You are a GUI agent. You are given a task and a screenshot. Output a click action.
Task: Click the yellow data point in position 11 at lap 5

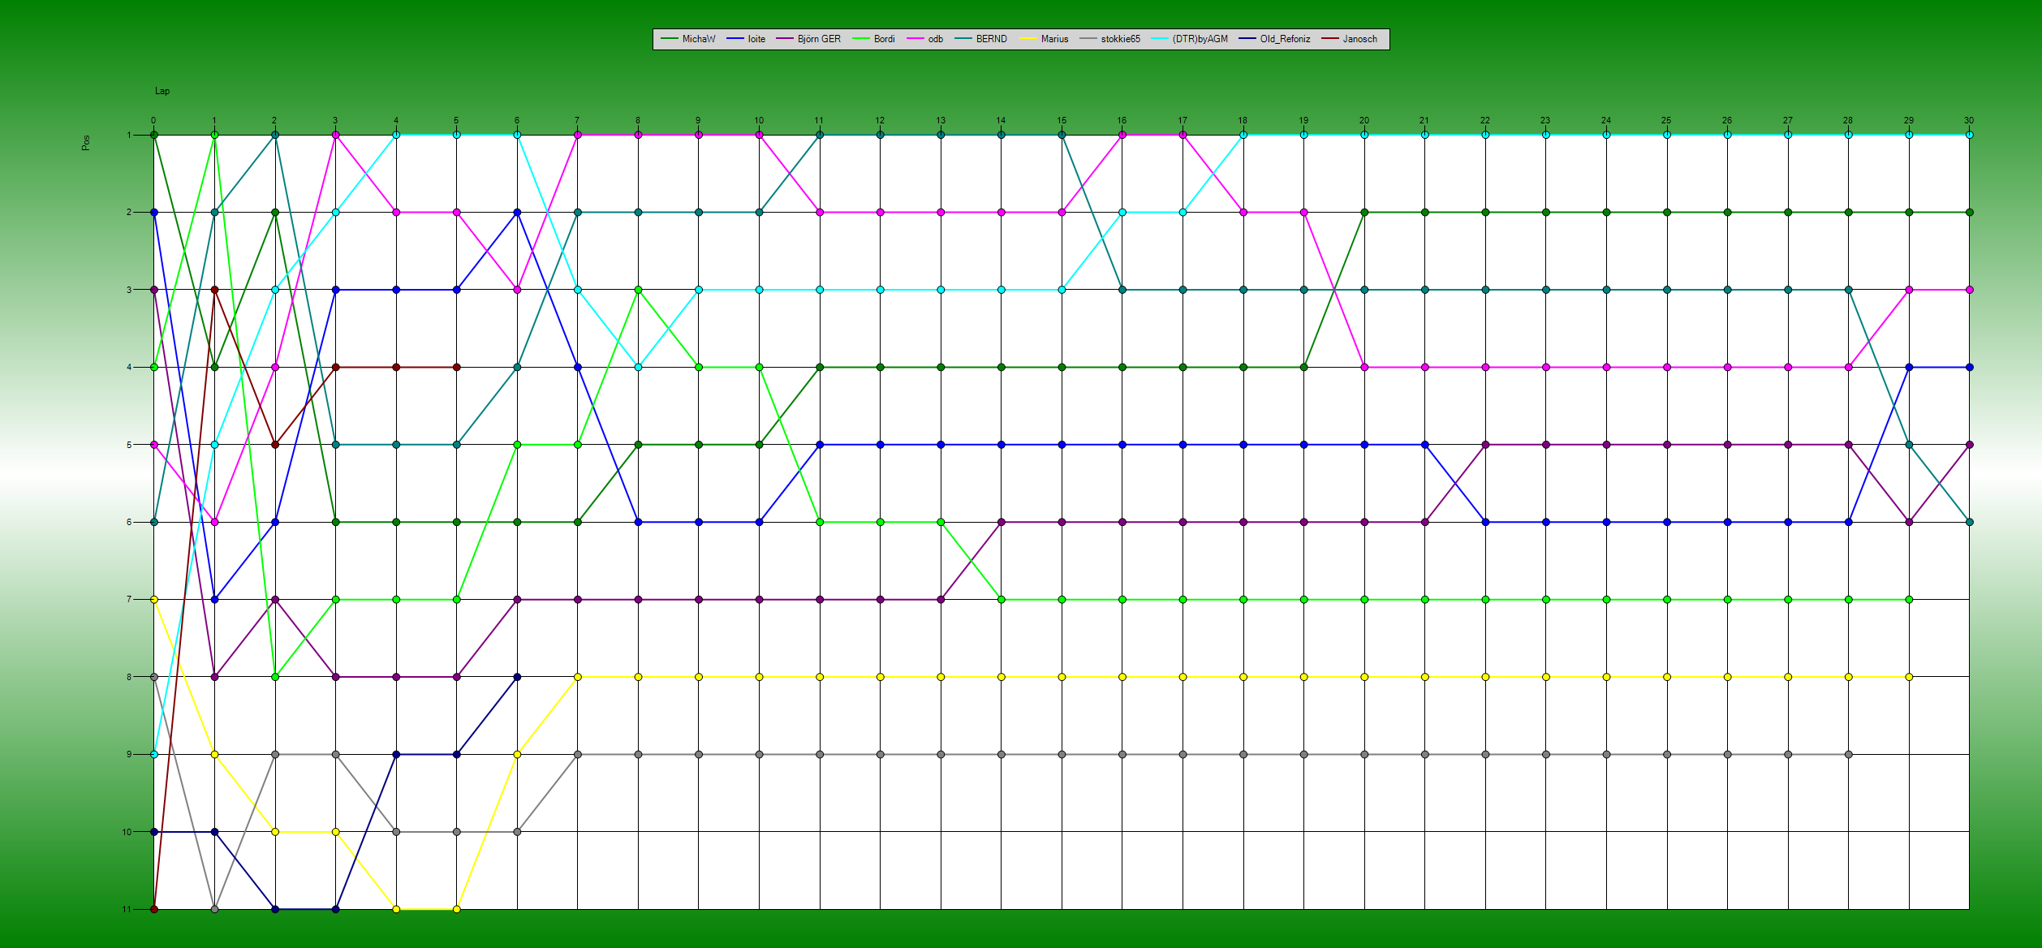click(x=456, y=909)
